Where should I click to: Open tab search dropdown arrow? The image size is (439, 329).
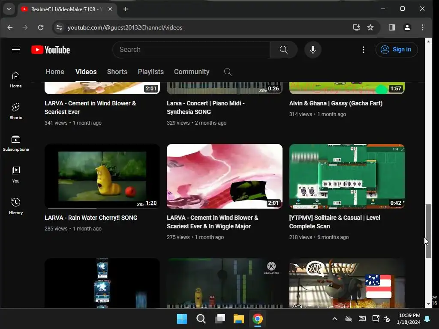tap(9, 9)
